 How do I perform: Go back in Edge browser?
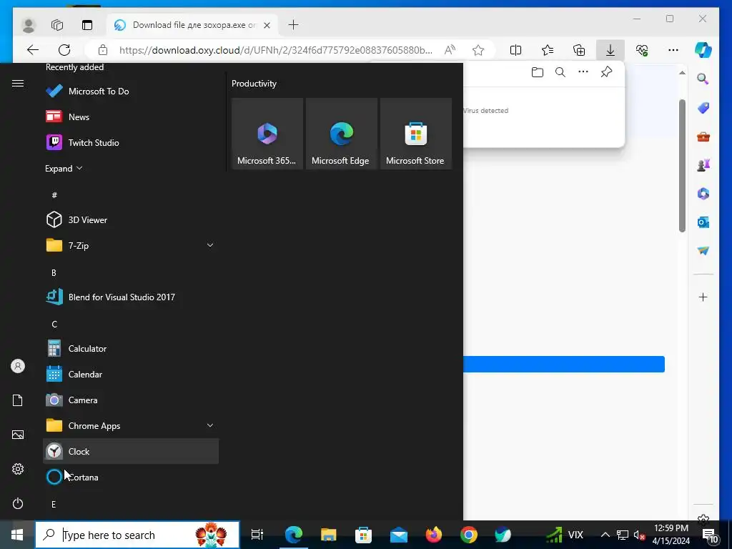pos(33,50)
